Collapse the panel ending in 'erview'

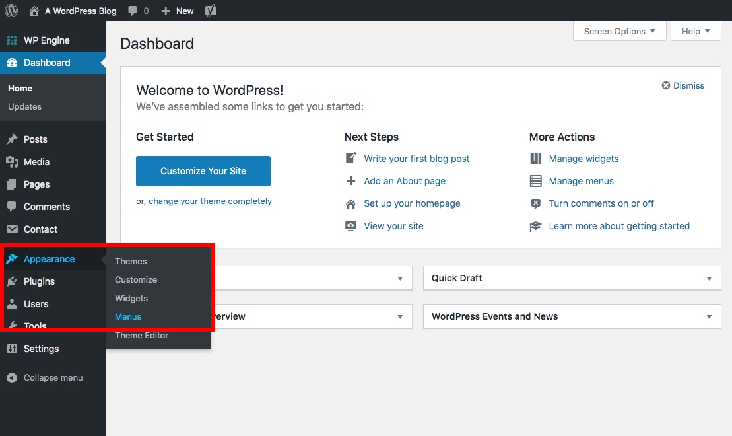(x=400, y=317)
